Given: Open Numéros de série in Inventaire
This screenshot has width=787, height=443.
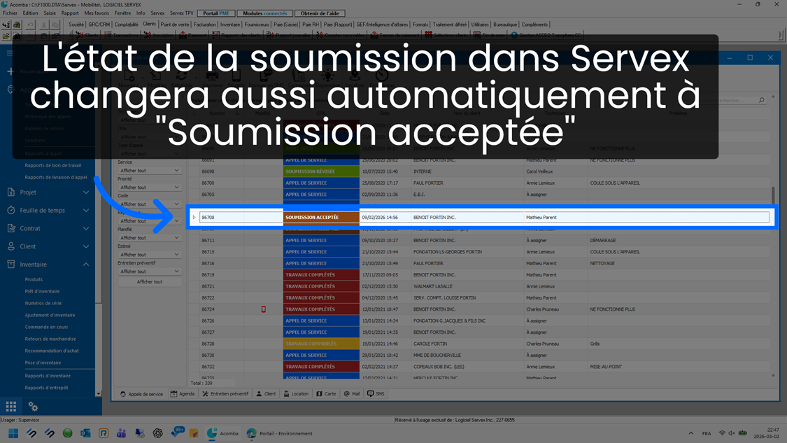Looking at the screenshot, I should click(x=43, y=303).
